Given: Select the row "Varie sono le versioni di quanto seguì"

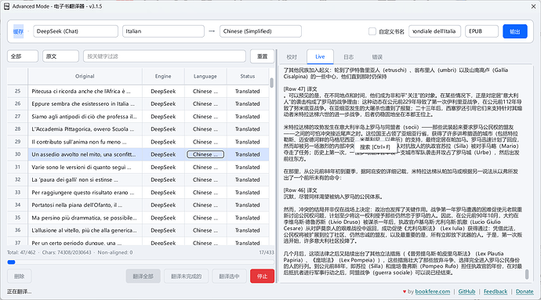Looking at the screenshot, I should point(85,168).
